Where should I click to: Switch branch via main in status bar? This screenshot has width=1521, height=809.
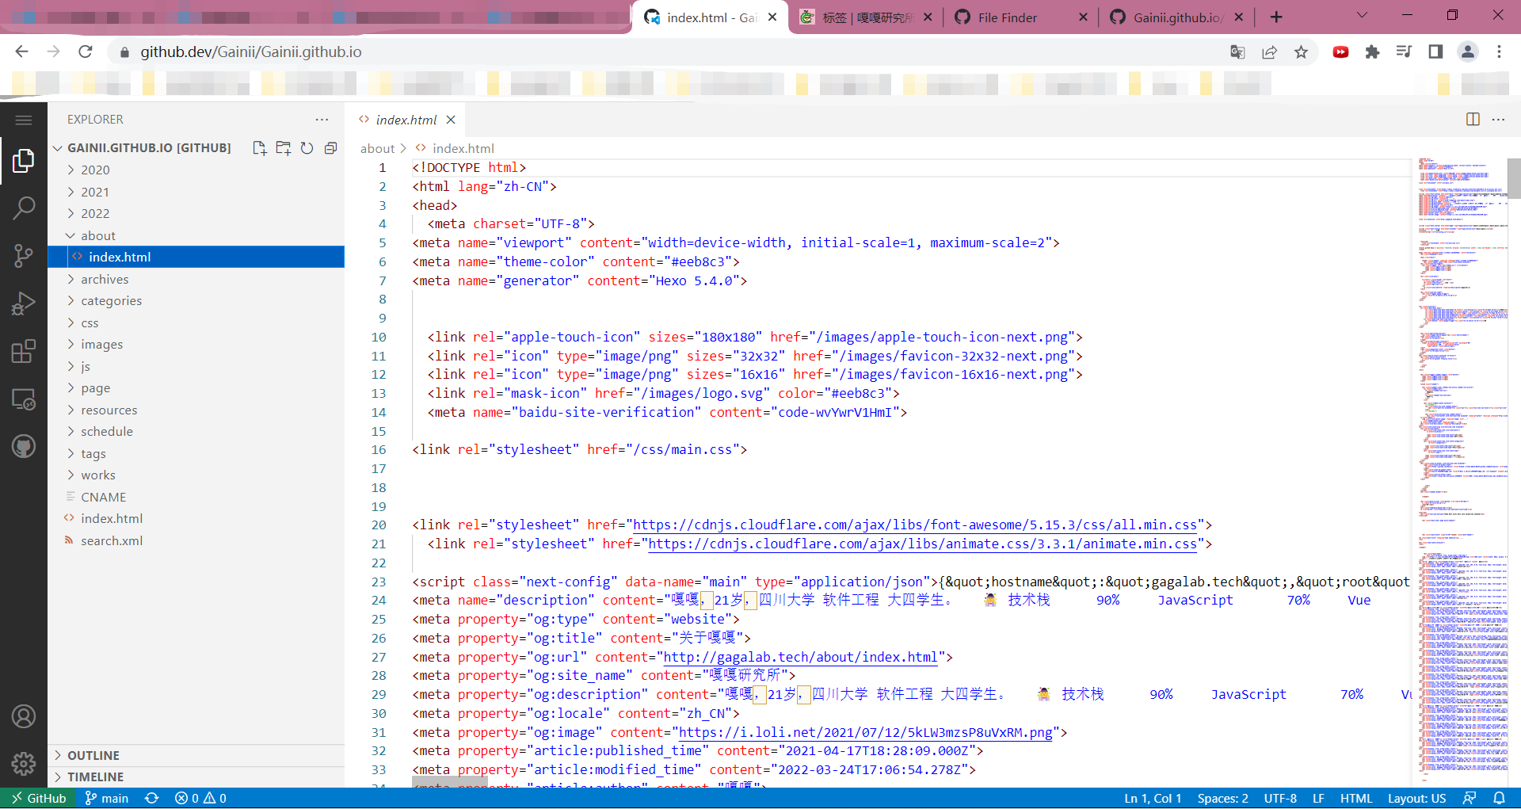pos(106,798)
